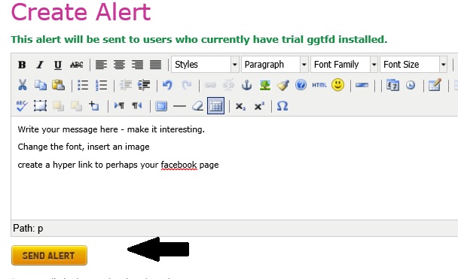Decrease indent (outdent)
458x279 pixels.
tap(126, 85)
